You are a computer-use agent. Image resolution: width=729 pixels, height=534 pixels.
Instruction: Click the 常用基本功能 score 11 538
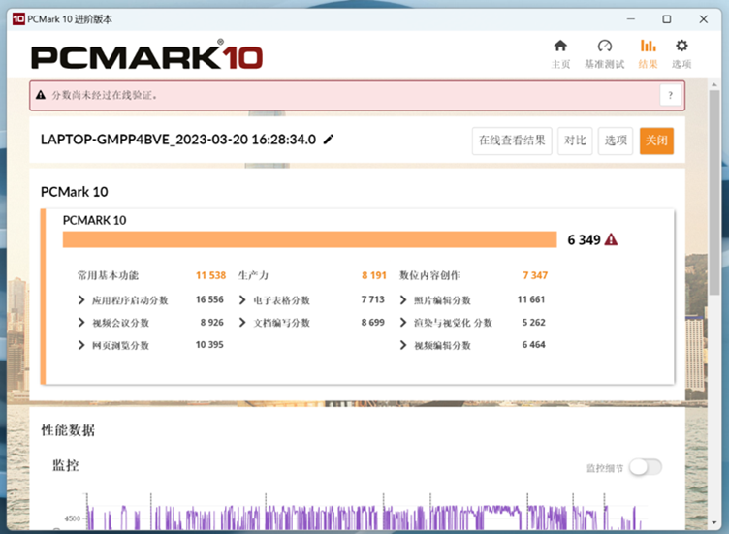click(x=210, y=275)
